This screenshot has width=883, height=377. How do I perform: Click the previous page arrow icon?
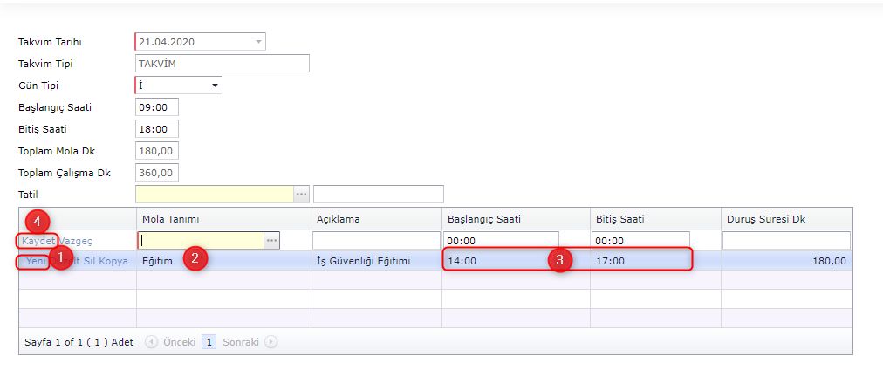pyautogui.click(x=151, y=342)
